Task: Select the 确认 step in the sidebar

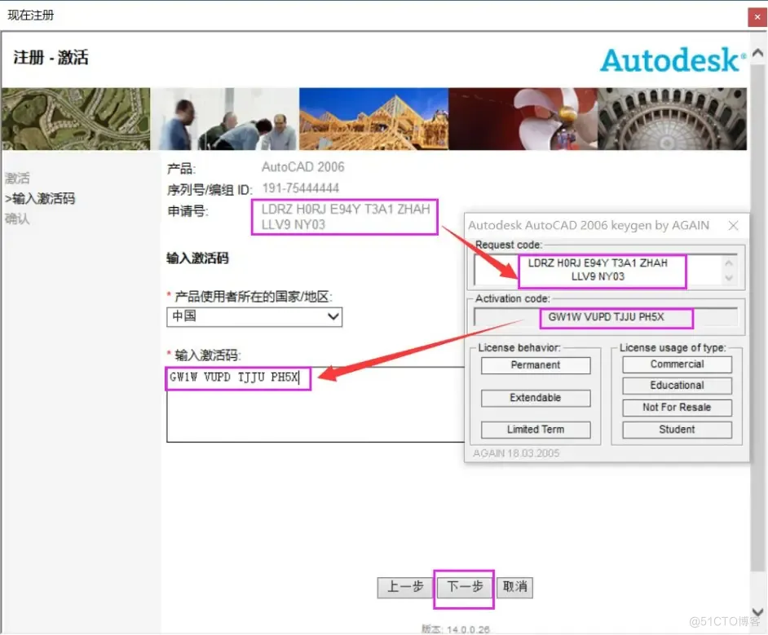Action: click(17, 218)
